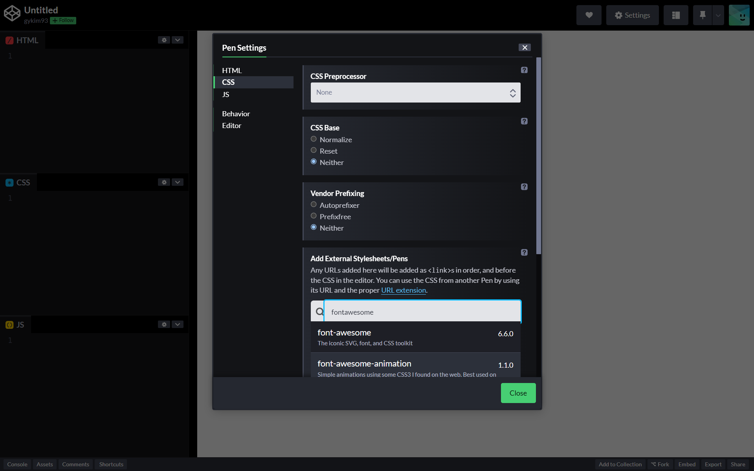Open the CSS Preprocessor dropdown
This screenshot has width=754, height=471.
pyautogui.click(x=415, y=93)
